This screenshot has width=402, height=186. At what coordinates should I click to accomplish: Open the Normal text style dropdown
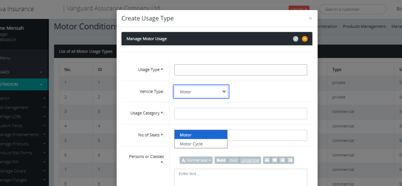click(196, 160)
